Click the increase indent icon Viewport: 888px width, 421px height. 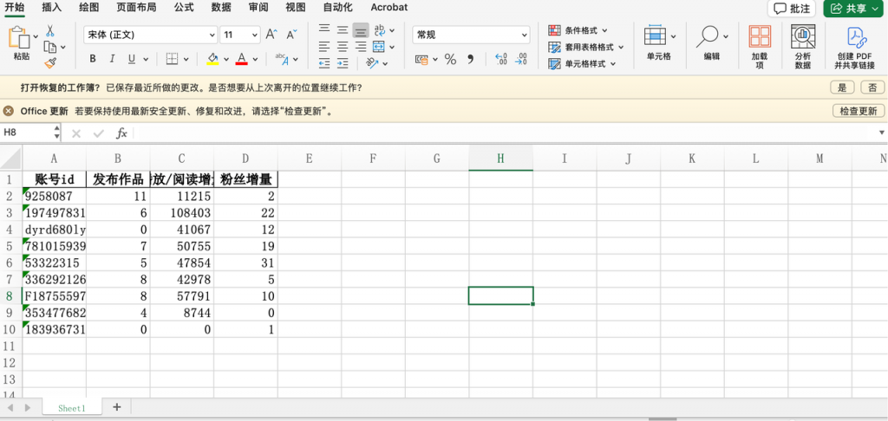pos(343,63)
